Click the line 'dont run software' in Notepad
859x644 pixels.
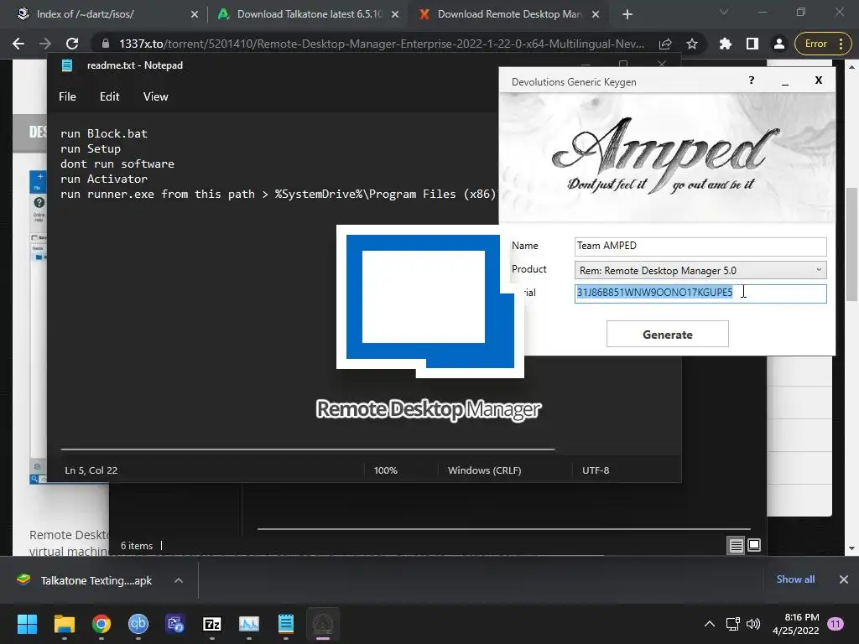pyautogui.click(x=117, y=164)
